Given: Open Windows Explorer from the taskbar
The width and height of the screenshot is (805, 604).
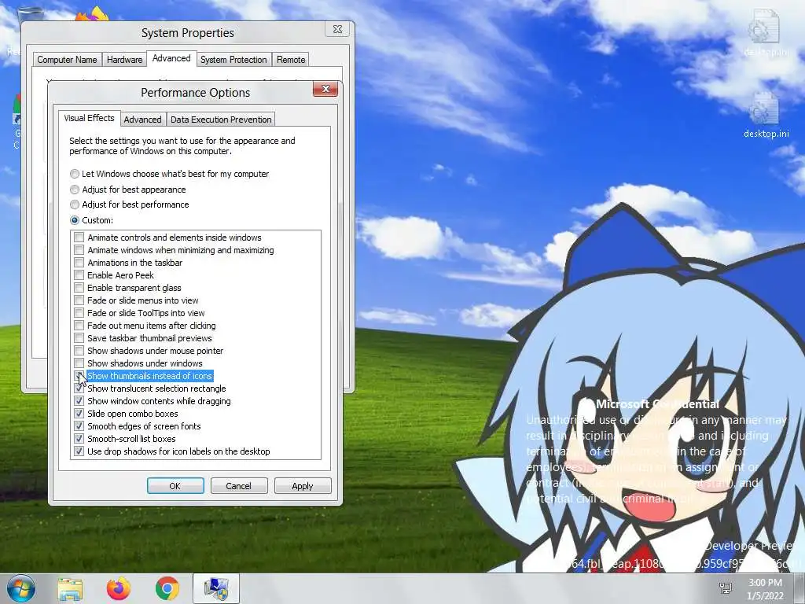Looking at the screenshot, I should (70, 588).
